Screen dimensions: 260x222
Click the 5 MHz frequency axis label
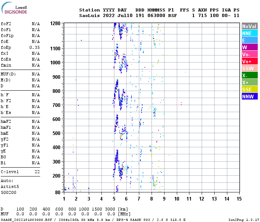(x=114, y=199)
